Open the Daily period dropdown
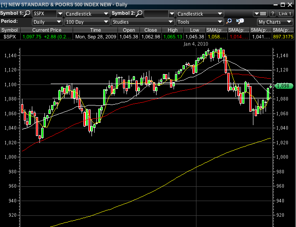Viewport: 296px width, 227px height. click(47, 21)
